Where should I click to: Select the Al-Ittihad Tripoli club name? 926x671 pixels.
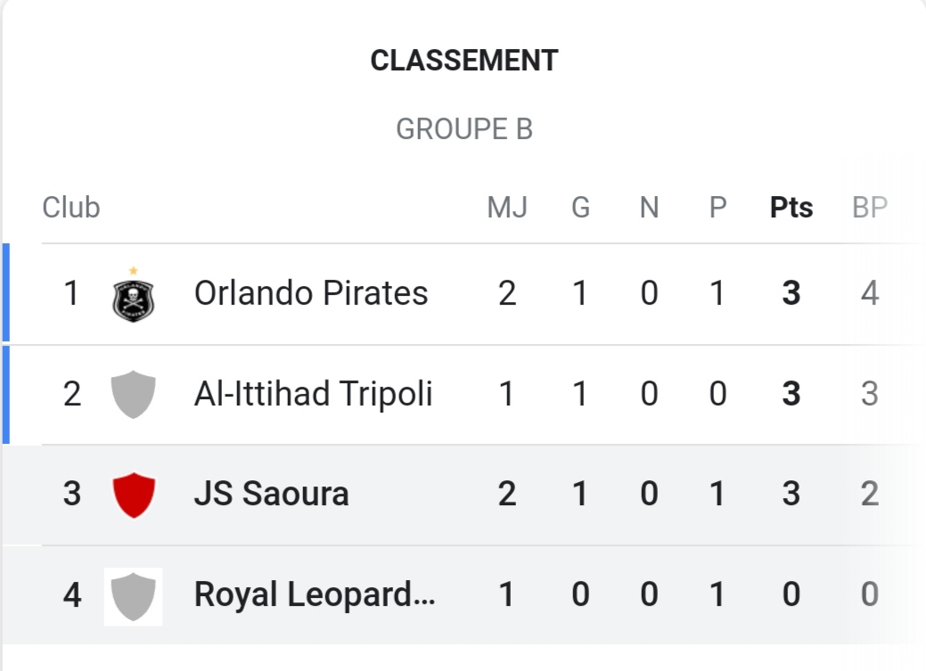point(313,394)
